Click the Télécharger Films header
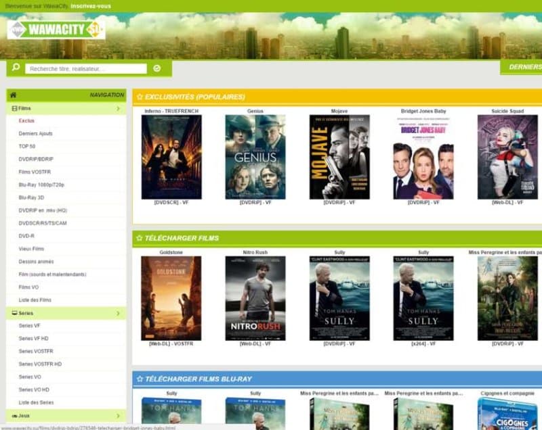542x430 pixels. [x=182, y=238]
